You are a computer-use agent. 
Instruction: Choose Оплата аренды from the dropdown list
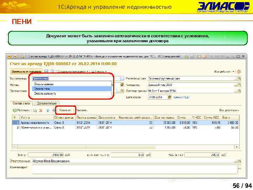(72, 84)
